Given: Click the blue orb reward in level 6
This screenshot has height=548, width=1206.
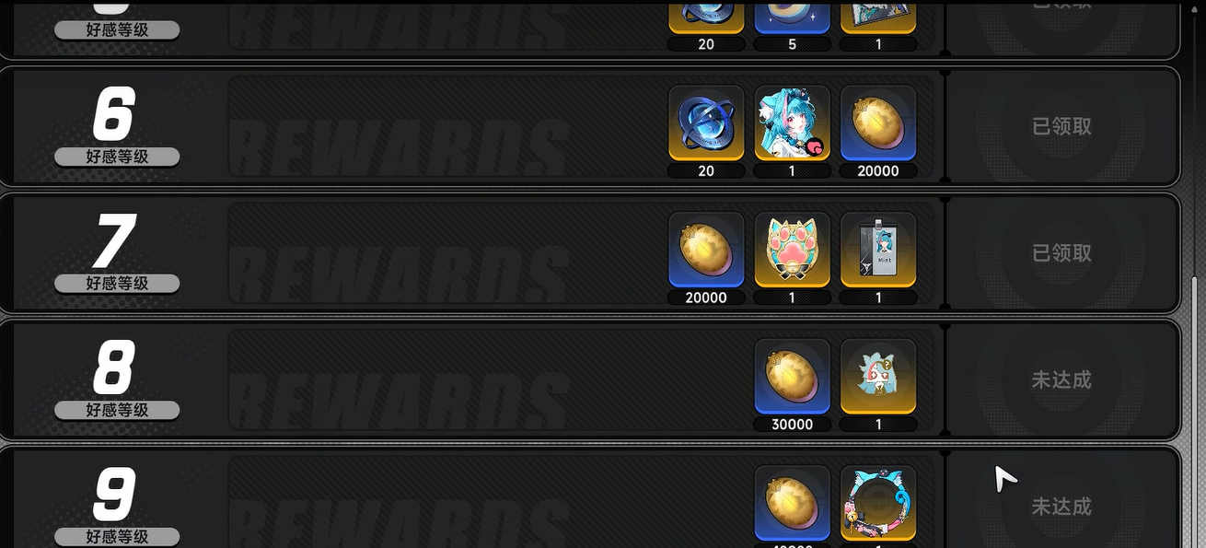Looking at the screenshot, I should (706, 123).
